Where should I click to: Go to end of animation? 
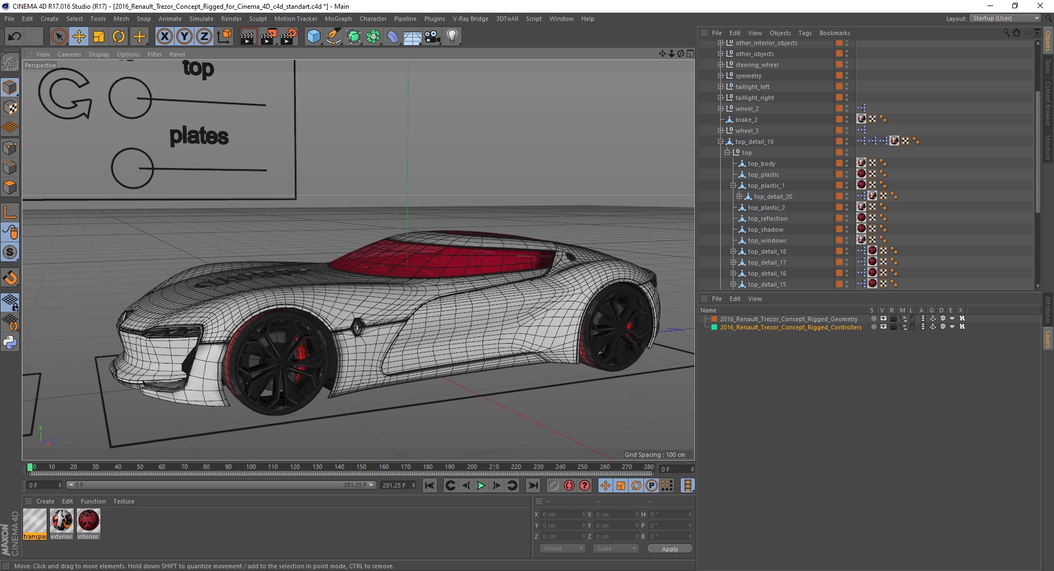[532, 485]
